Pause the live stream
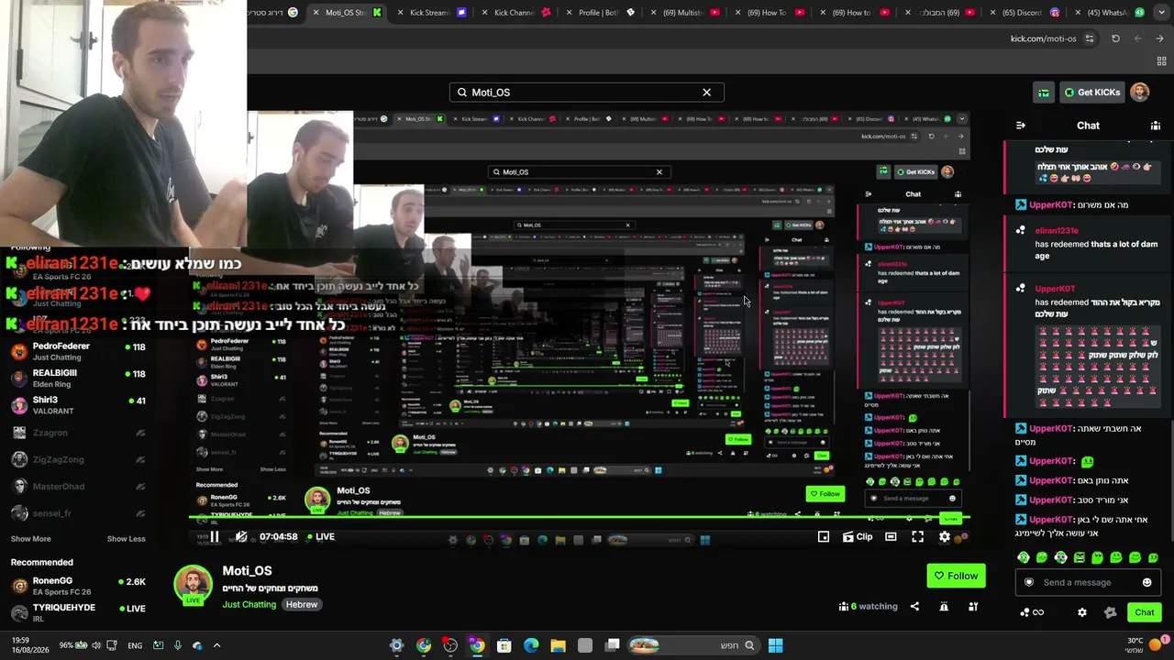This screenshot has height=660, width=1174. [214, 537]
